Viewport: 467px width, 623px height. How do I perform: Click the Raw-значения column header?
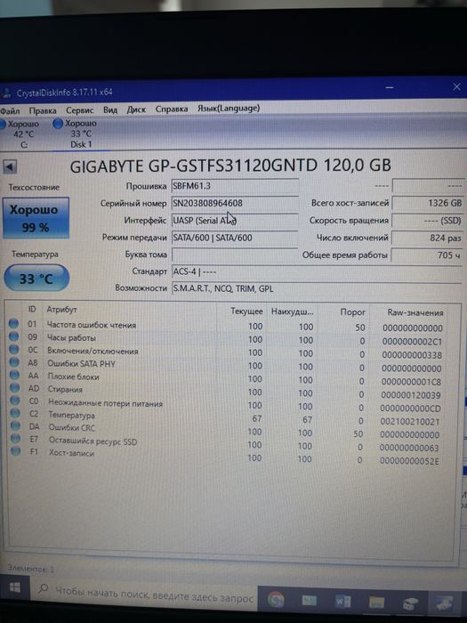[x=415, y=312]
